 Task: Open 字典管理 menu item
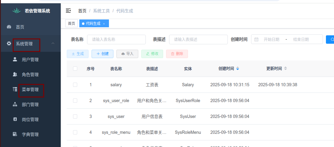30,134
